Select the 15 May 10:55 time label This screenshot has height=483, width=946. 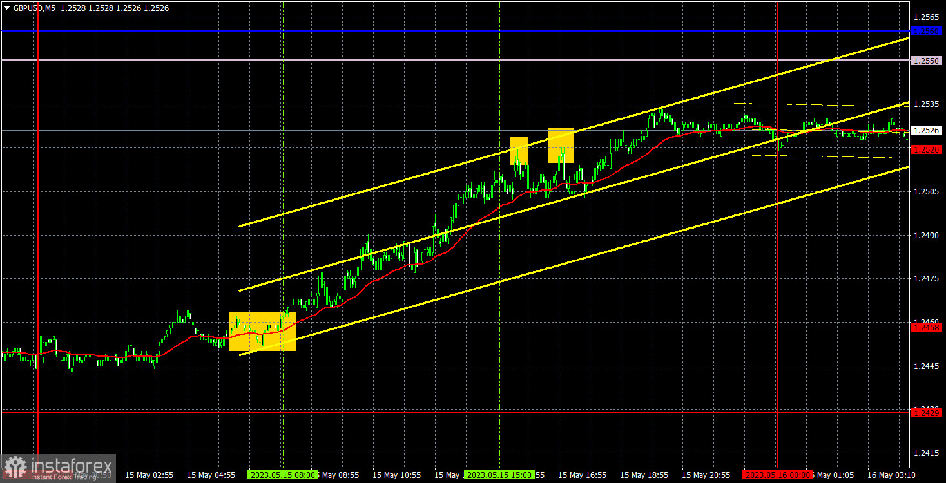(396, 475)
